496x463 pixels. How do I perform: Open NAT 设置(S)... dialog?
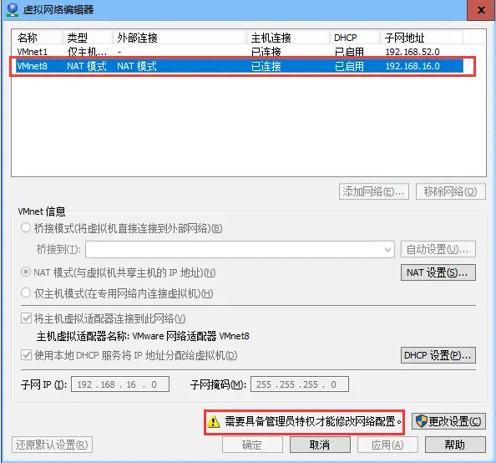tap(438, 272)
